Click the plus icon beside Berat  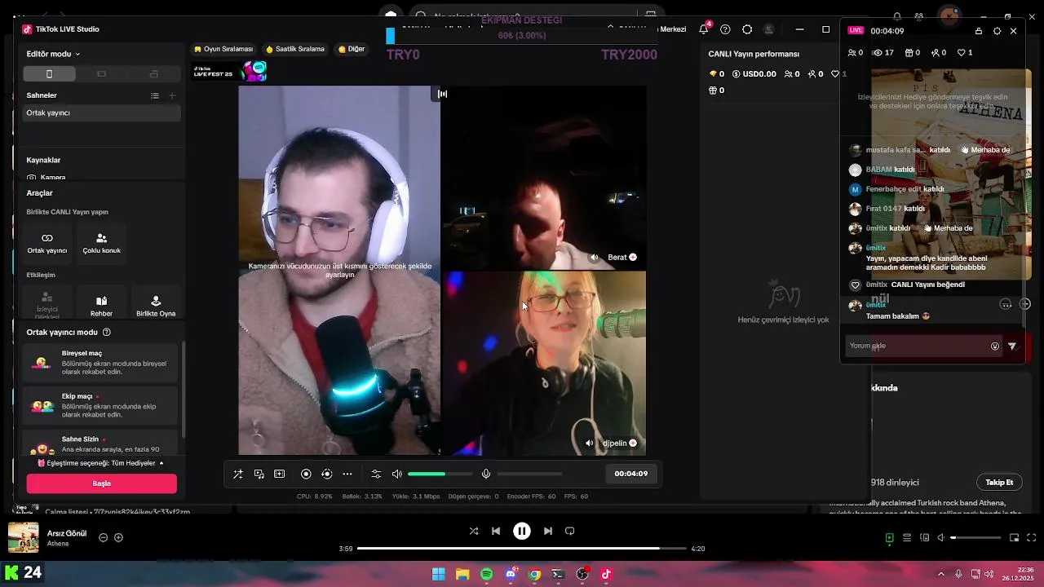point(633,258)
